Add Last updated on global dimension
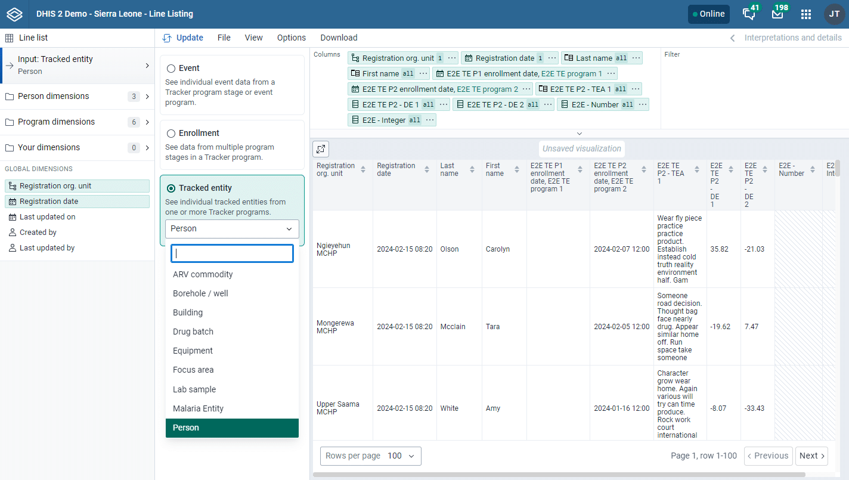 click(77, 217)
